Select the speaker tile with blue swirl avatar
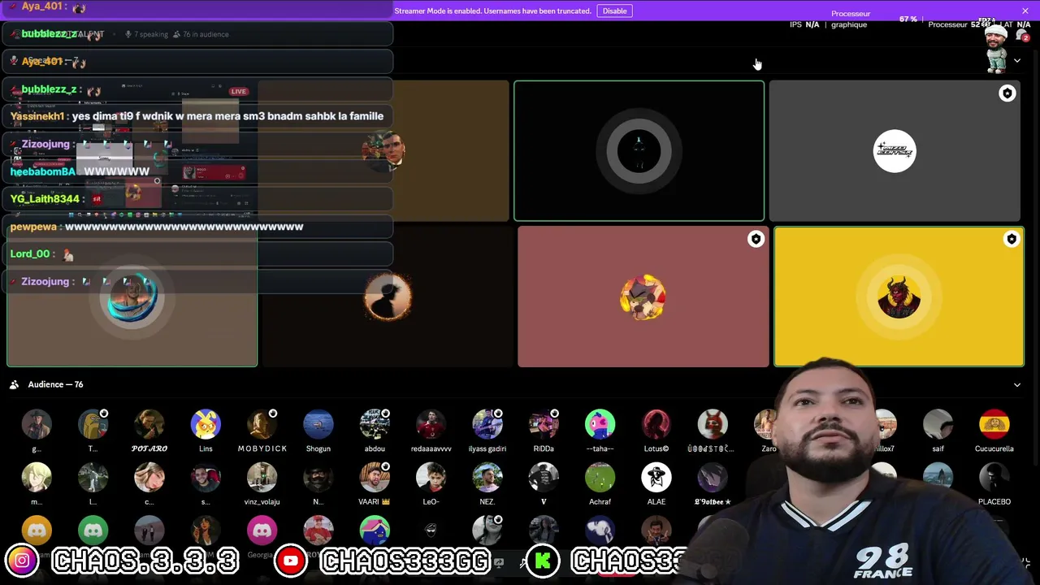This screenshot has width=1040, height=585. (132, 297)
